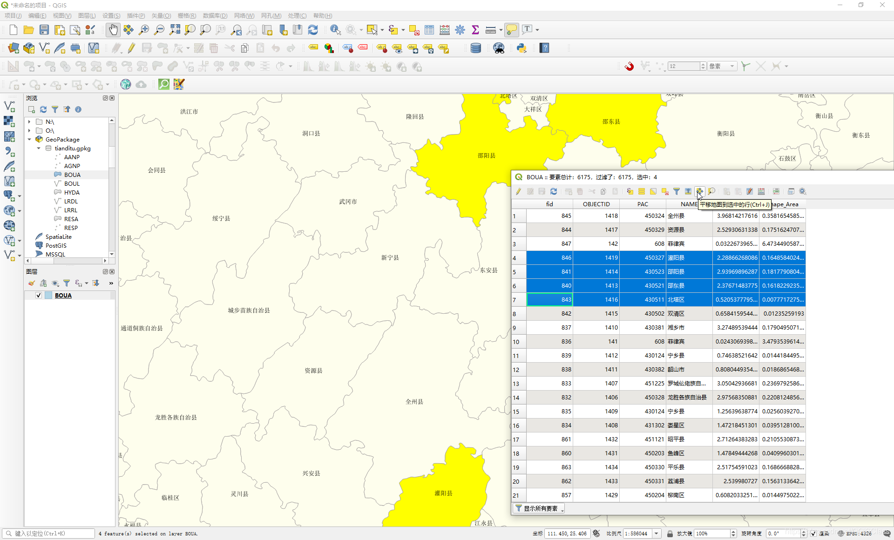Toggle the scale lock icon
The width and height of the screenshot is (894, 540).
tap(670, 533)
